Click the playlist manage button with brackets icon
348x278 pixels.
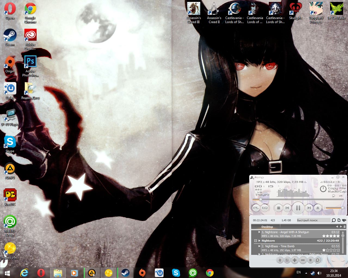[279, 260]
